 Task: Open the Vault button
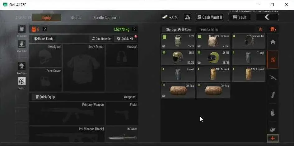(240, 17)
